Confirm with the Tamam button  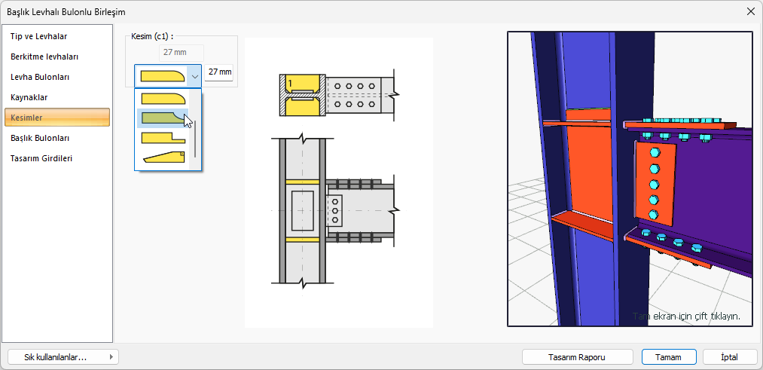(668, 357)
